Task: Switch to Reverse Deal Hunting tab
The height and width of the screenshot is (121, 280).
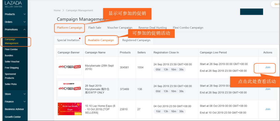Action: [x=152, y=28]
